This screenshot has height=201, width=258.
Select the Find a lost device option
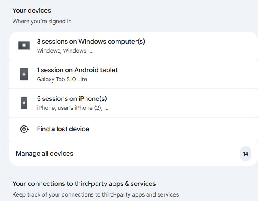[x=63, y=129]
